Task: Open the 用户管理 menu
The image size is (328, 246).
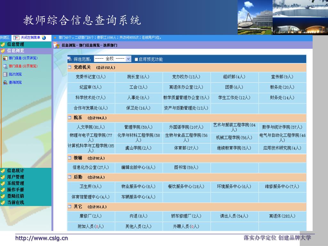Action: pos(15,177)
